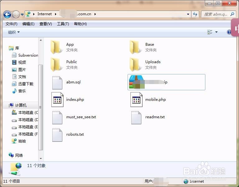Viewport: 239px width, 187px height.
Task: Expand the chevron after .com.cn breadcrumb
Action: (95, 14)
